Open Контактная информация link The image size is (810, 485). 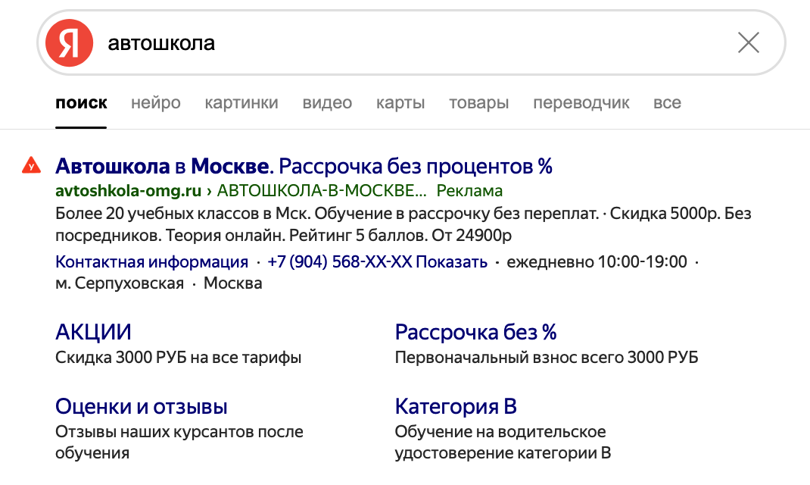click(x=151, y=262)
